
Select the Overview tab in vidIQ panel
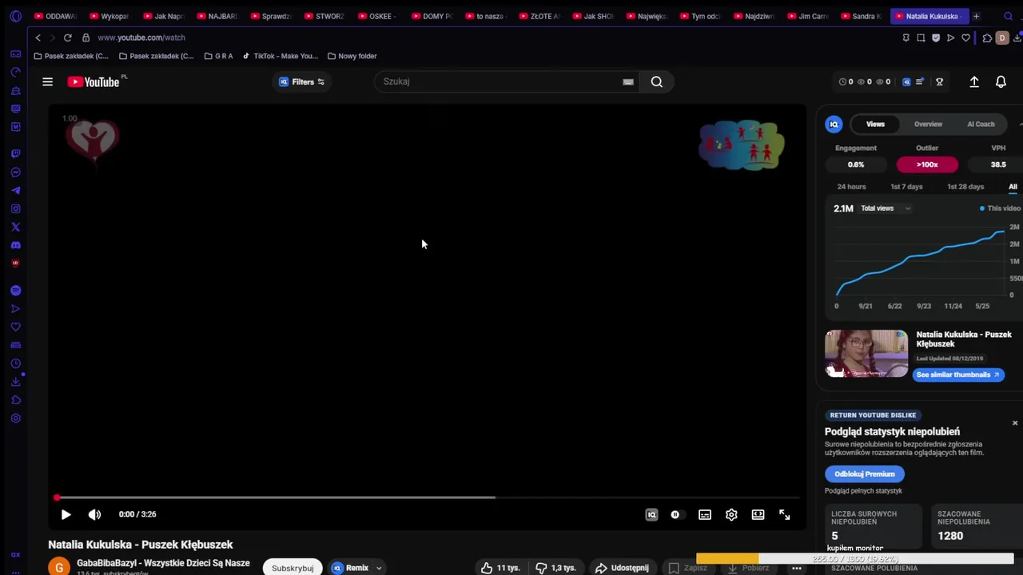(x=928, y=124)
